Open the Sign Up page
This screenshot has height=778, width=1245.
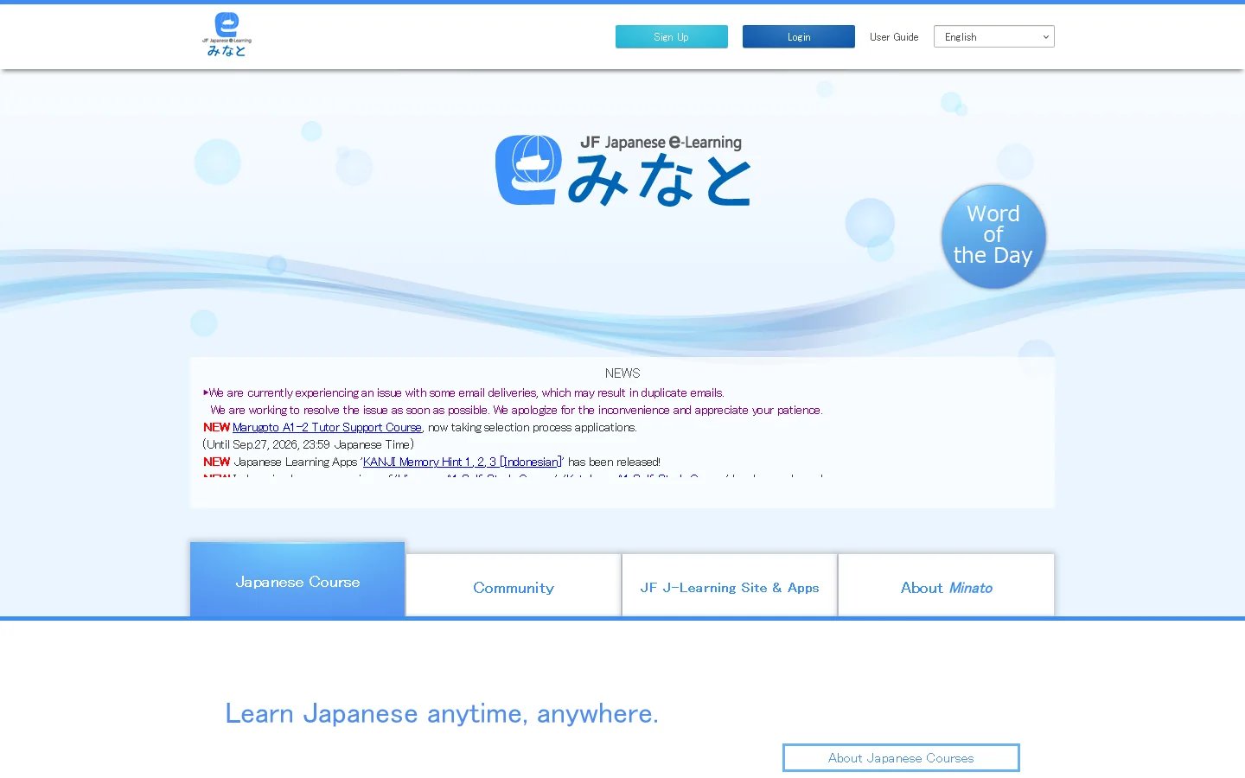click(672, 36)
